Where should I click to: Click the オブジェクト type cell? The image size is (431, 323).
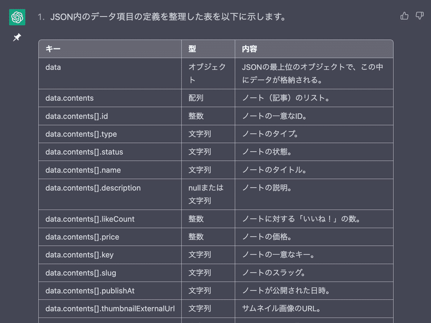point(208,73)
